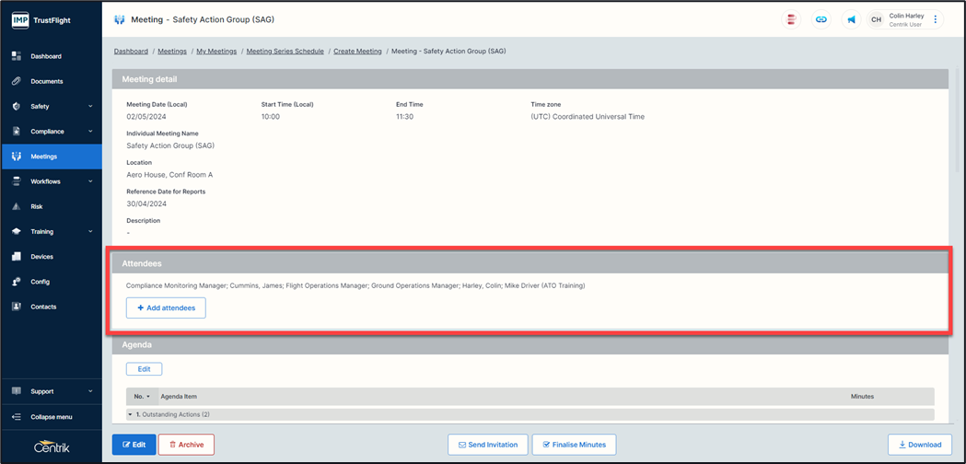Select Dashboard in the sidebar menu
The width and height of the screenshot is (966, 464).
click(46, 56)
